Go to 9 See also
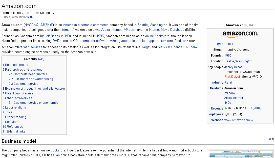Viewport: 275px width, 158px height. click(10, 122)
